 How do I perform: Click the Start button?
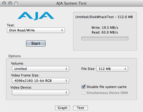tap(36, 43)
